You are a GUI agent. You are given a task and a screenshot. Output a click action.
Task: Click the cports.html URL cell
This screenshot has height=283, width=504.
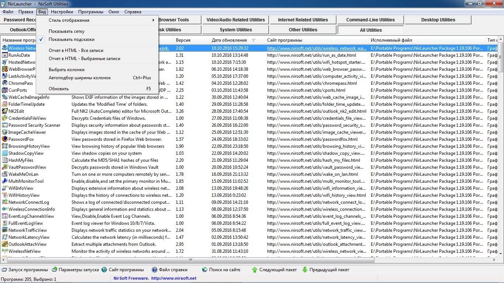coord(306,90)
